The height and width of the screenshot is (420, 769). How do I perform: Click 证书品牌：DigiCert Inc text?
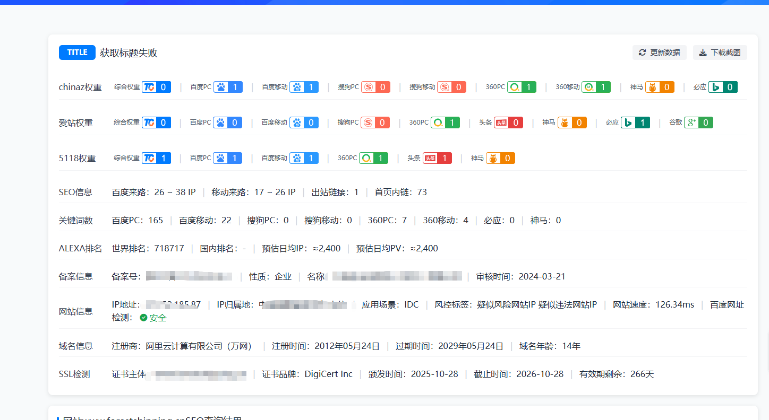point(307,374)
